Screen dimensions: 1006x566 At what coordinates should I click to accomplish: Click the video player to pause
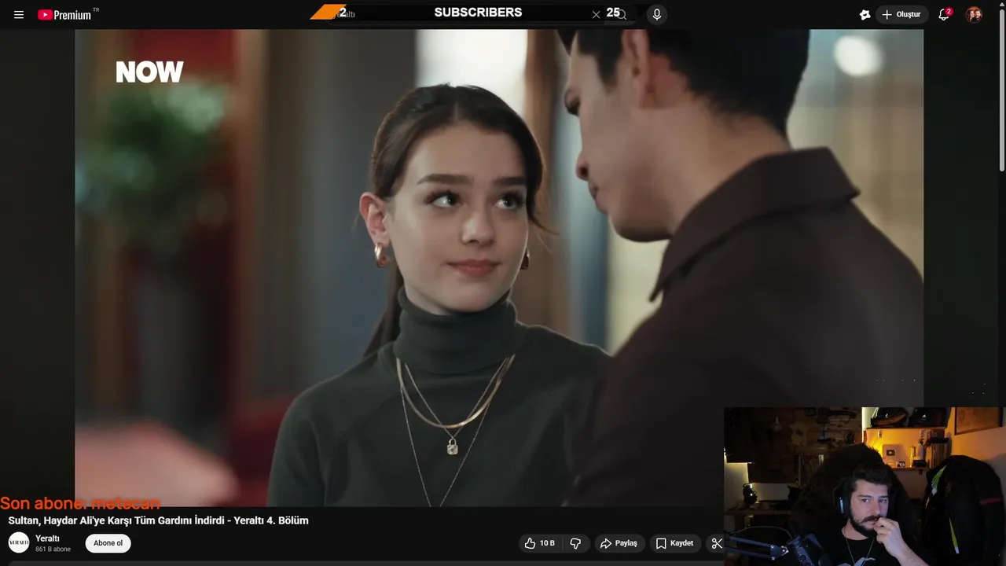[x=499, y=267]
